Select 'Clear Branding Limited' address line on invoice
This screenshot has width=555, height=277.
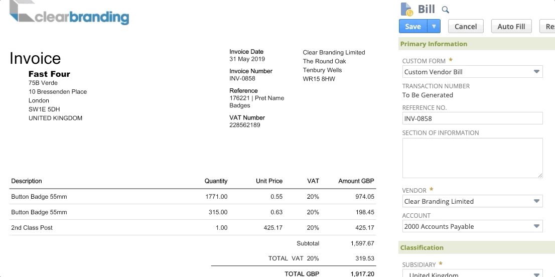(334, 52)
